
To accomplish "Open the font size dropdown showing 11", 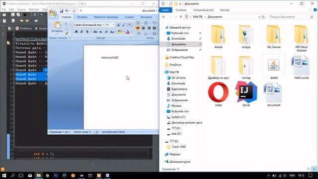I will click(113, 25).
